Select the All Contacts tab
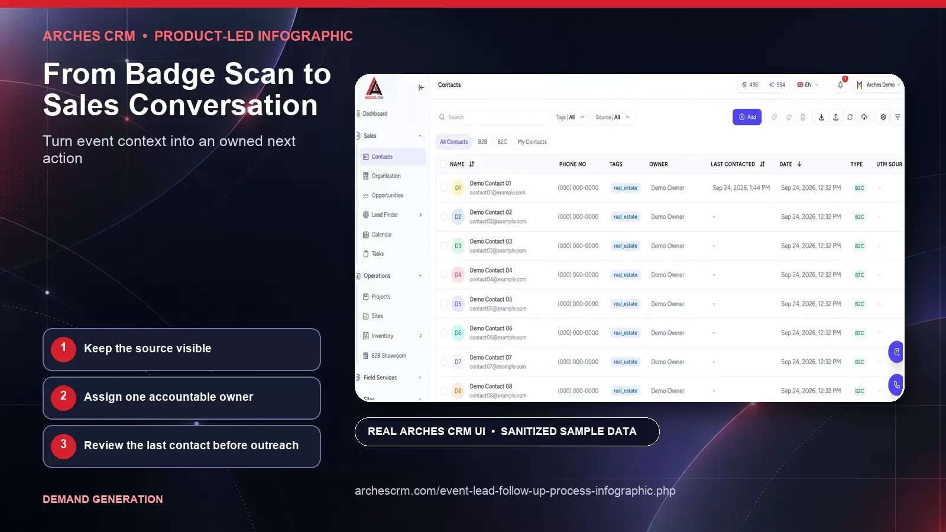The image size is (946, 532). pyautogui.click(x=453, y=142)
